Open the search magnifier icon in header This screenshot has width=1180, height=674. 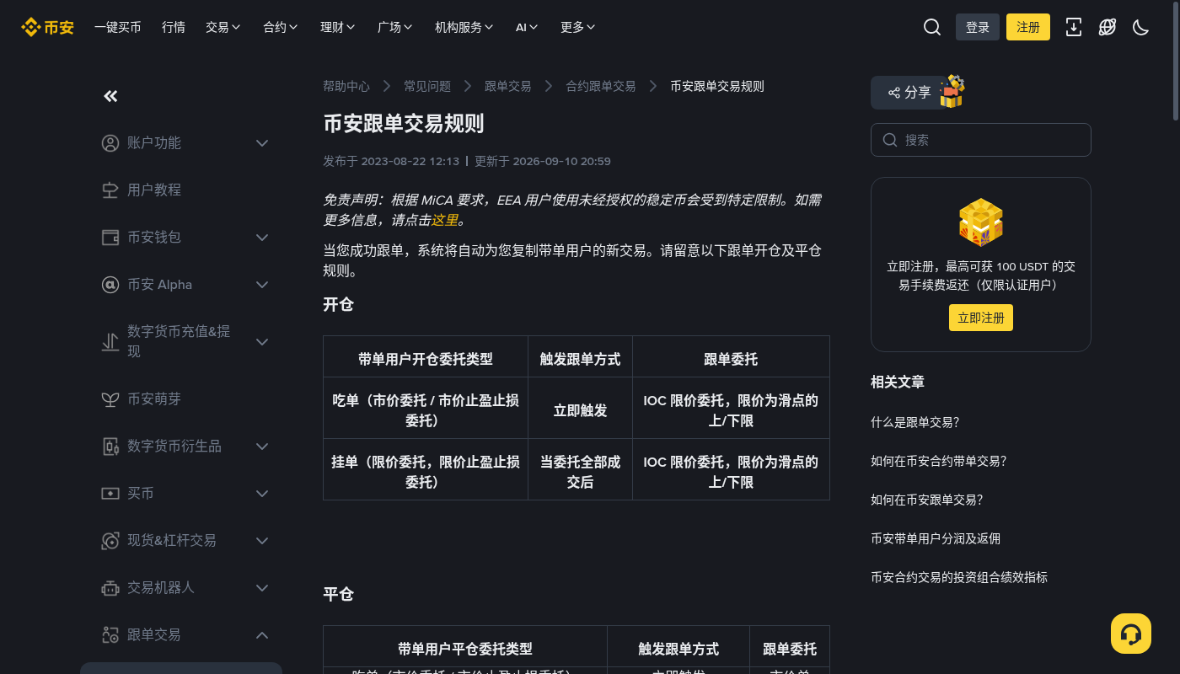932,27
